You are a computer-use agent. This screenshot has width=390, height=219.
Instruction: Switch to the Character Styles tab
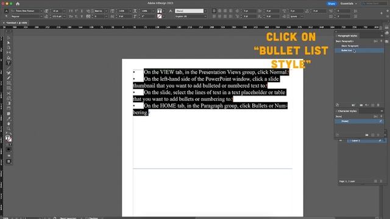tap(347, 111)
